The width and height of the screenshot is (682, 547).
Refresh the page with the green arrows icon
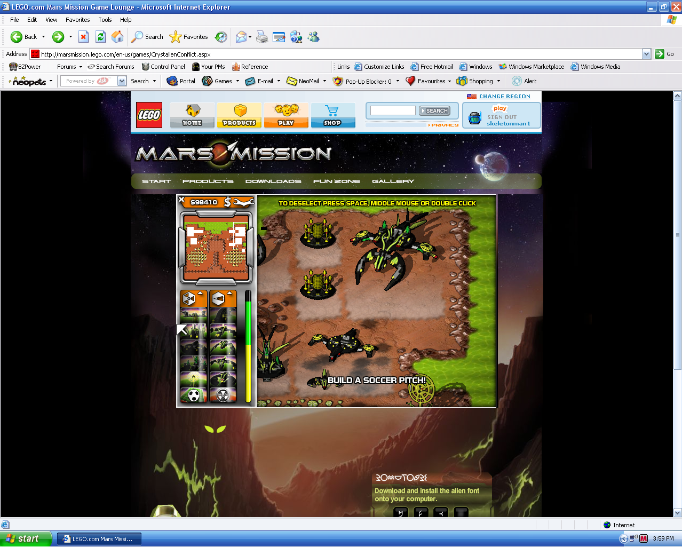(100, 37)
